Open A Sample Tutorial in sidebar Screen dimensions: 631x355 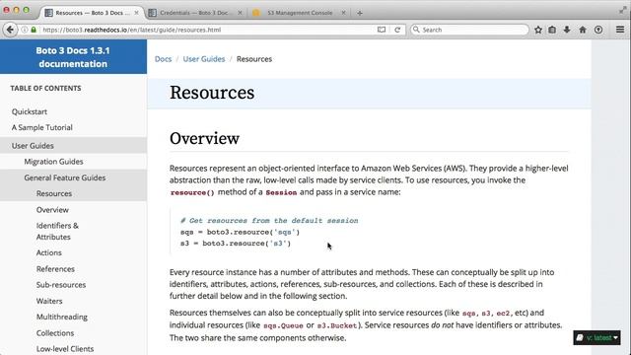point(41,127)
